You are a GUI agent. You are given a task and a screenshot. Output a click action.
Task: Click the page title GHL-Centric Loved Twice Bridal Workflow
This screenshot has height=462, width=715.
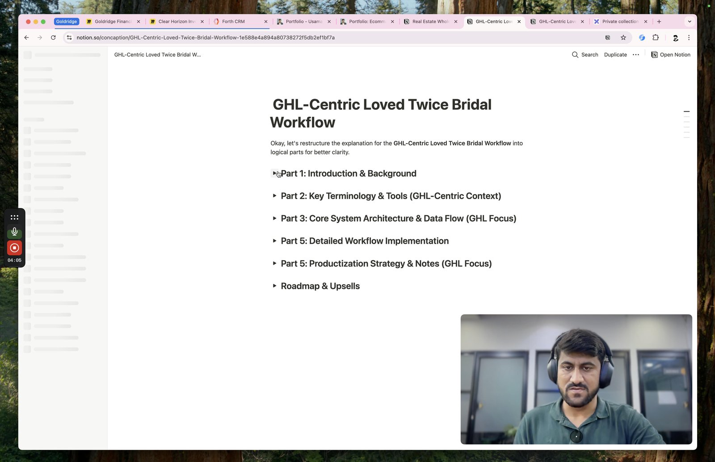tap(381, 113)
